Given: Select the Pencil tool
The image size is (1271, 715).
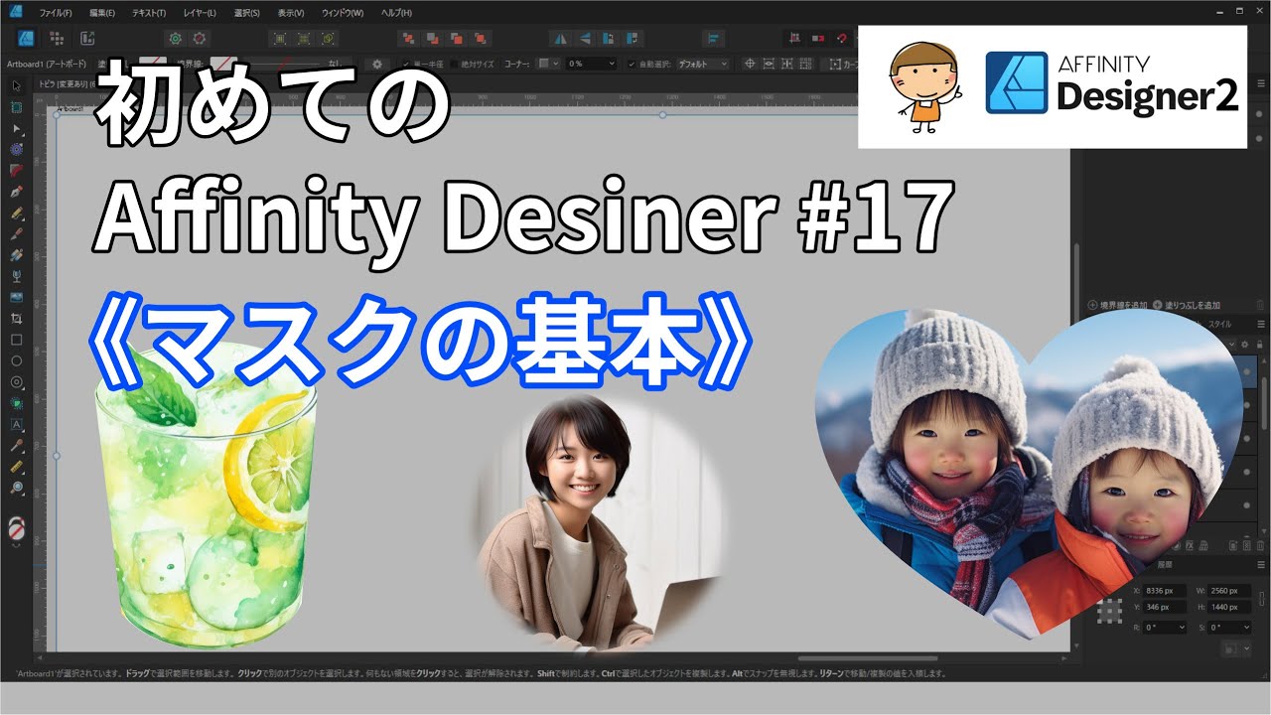Looking at the screenshot, I should click(x=17, y=213).
